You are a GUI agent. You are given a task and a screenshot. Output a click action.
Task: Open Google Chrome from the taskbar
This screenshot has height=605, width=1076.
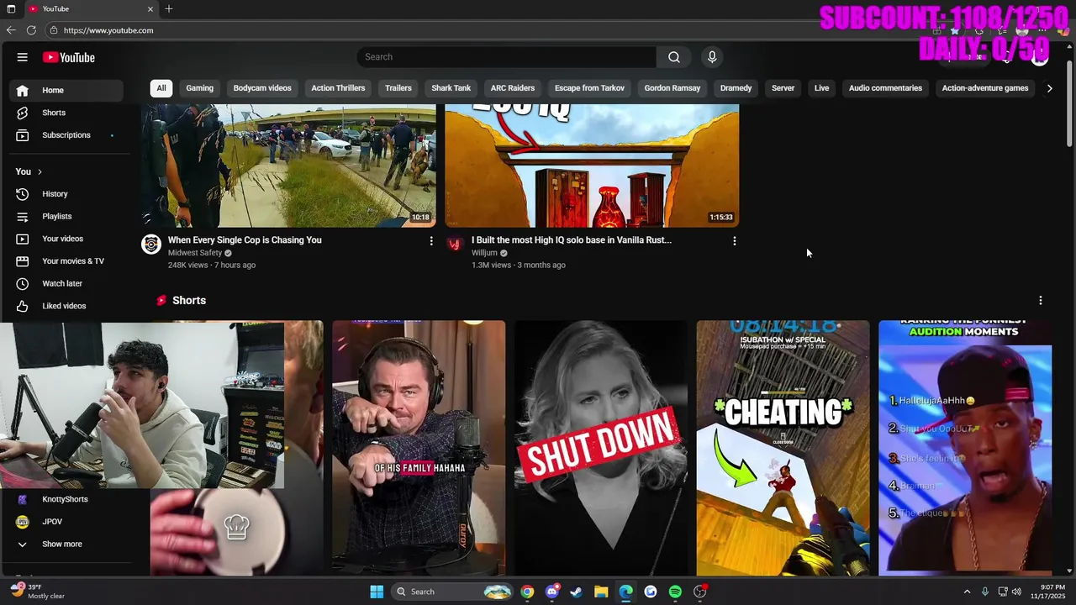pos(527,592)
